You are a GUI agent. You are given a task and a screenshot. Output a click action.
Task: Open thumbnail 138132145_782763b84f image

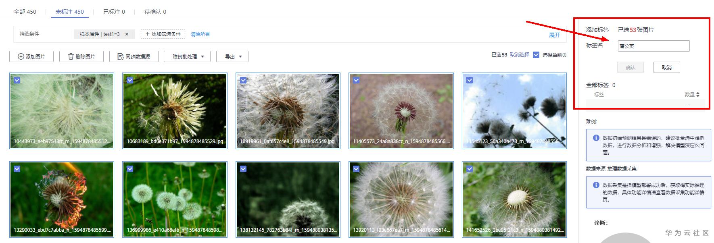pyautogui.click(x=288, y=199)
